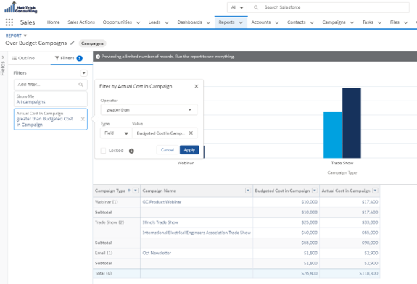Clear the Budgeted Cost in Campaign value
Viewport: 417px width, 284px height.
click(191, 133)
